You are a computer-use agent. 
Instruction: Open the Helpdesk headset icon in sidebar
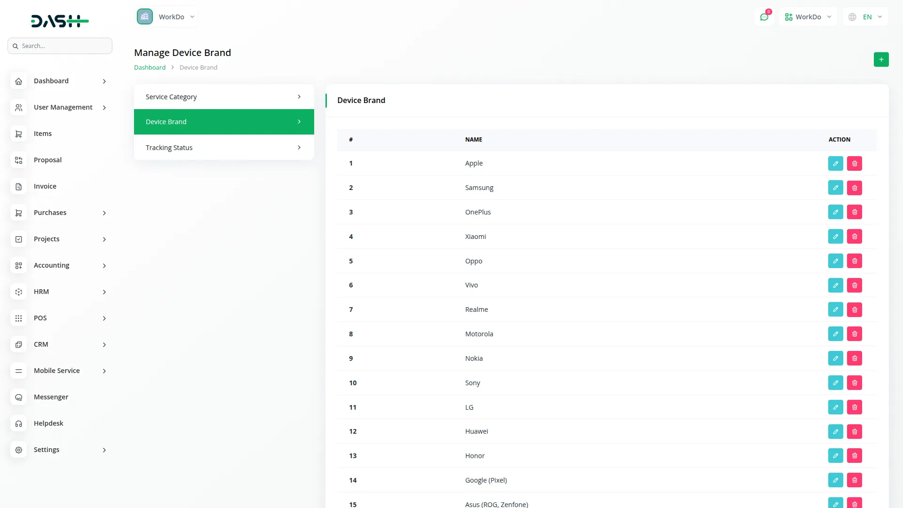click(18, 423)
